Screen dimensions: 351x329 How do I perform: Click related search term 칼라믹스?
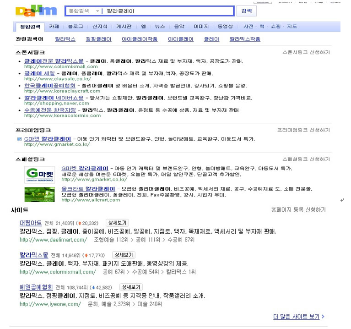click(65, 39)
